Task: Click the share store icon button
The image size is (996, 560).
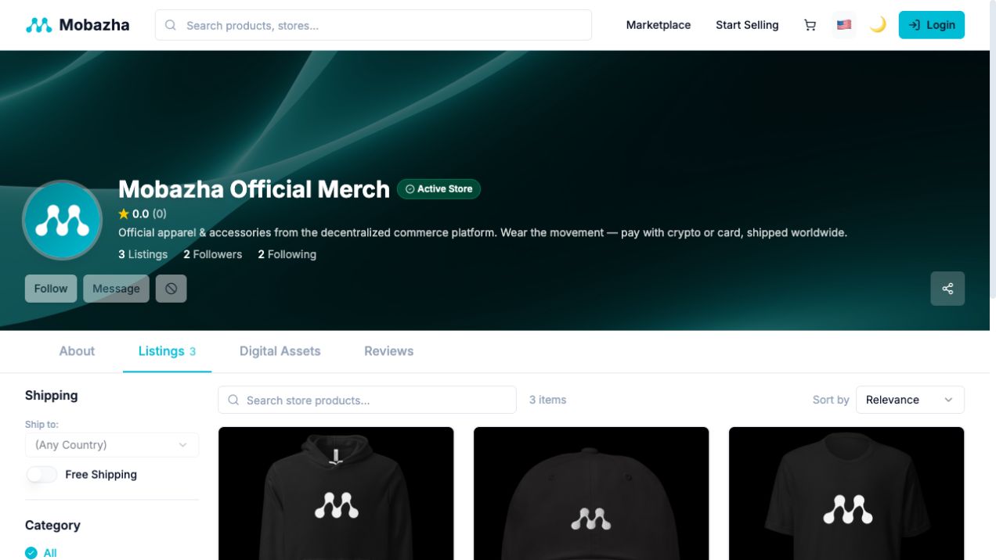Action: 947,289
